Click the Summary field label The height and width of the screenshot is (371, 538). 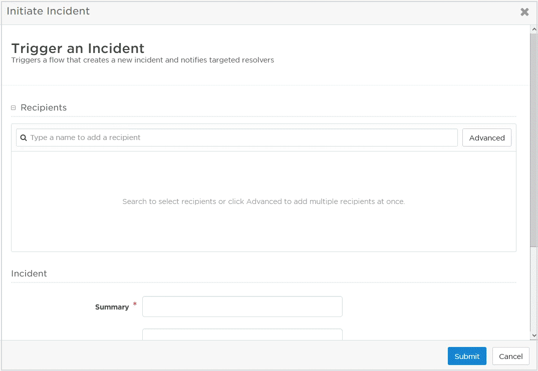112,307
